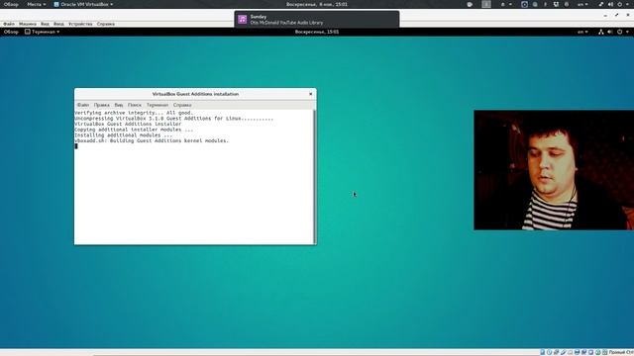Click the host chat bubble tray icon
This screenshot has height=356, width=634.
pos(470,4)
